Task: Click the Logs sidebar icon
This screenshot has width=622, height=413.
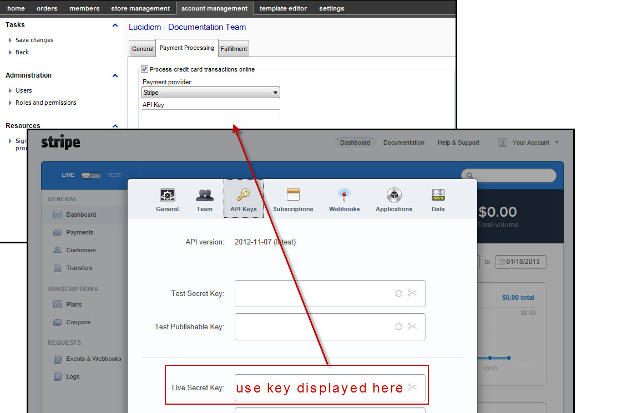Action: tap(58, 376)
